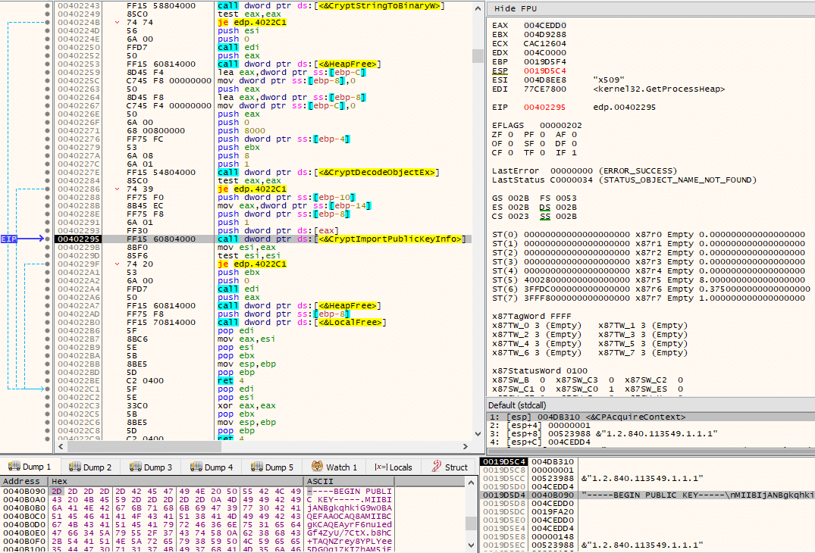Screen dimensions: 815x553
Task: Click the Struct tab icon
Action: 437,467
